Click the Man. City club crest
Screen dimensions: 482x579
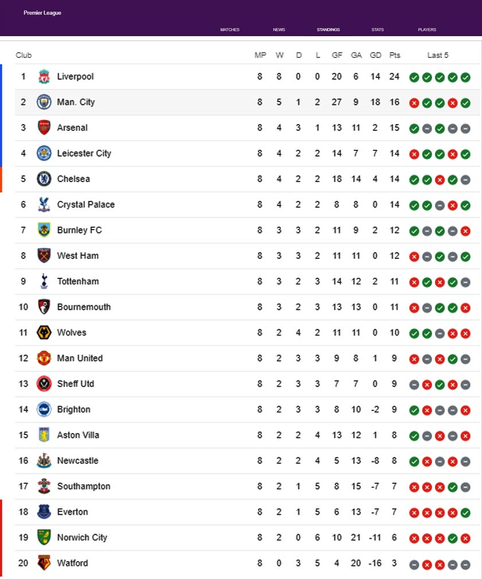[x=44, y=102]
